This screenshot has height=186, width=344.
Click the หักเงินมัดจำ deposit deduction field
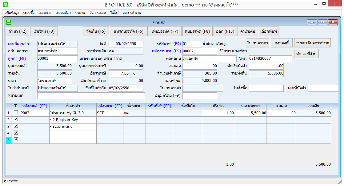tap(266, 66)
